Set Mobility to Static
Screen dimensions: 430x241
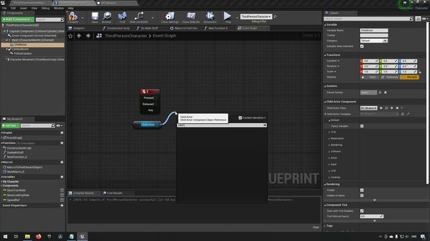point(370,78)
